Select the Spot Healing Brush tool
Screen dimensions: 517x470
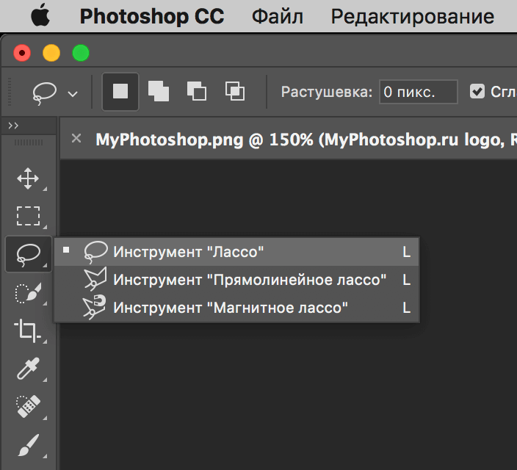tap(28, 406)
